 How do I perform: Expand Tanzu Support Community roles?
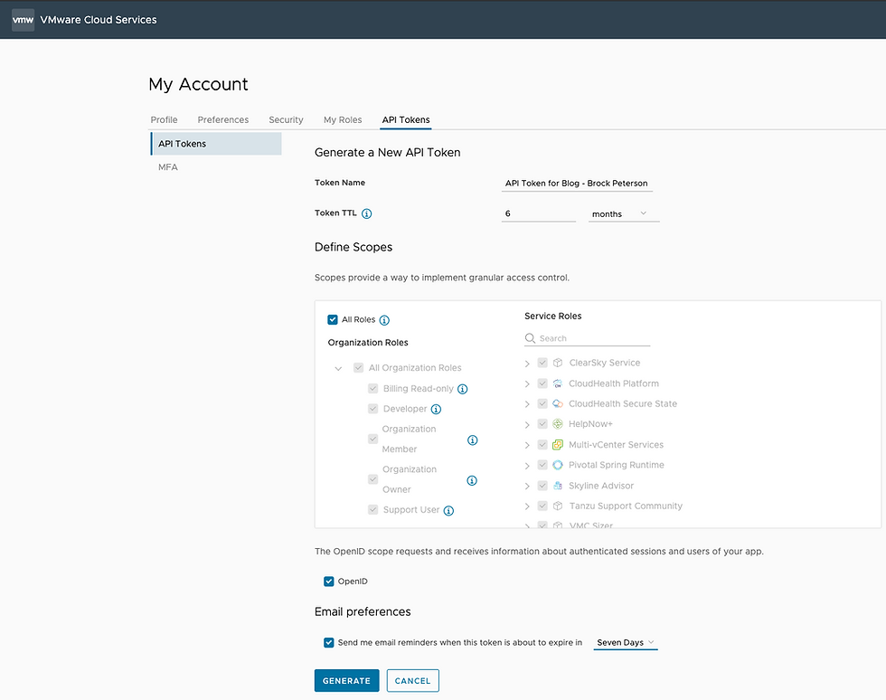point(527,506)
